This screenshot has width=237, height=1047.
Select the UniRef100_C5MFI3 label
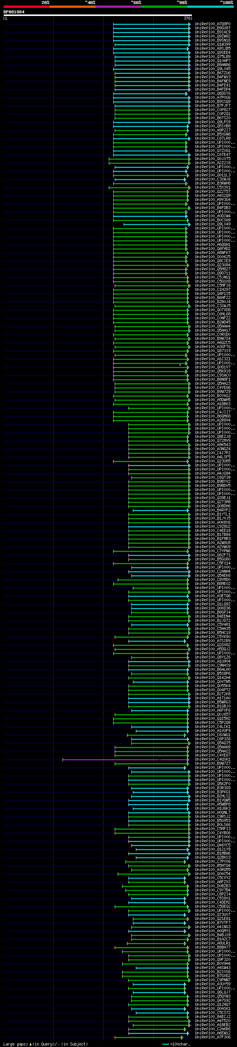tap(212, 828)
